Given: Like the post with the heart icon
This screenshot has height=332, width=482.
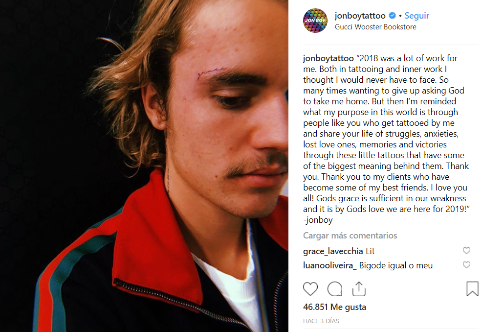Looking at the screenshot, I should pyautogui.click(x=310, y=289).
